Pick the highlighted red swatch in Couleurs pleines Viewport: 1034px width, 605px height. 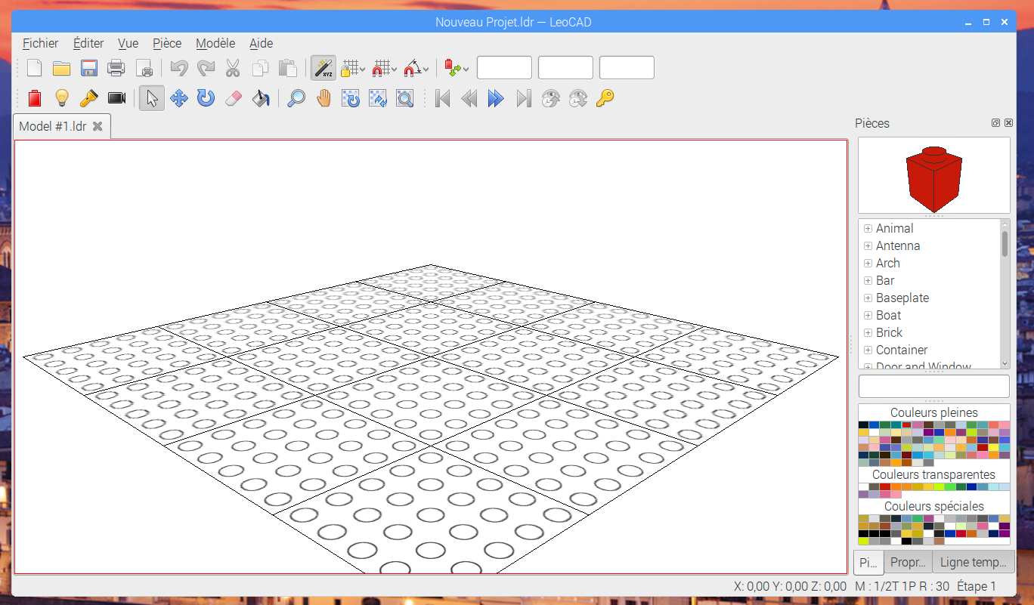[x=907, y=425]
